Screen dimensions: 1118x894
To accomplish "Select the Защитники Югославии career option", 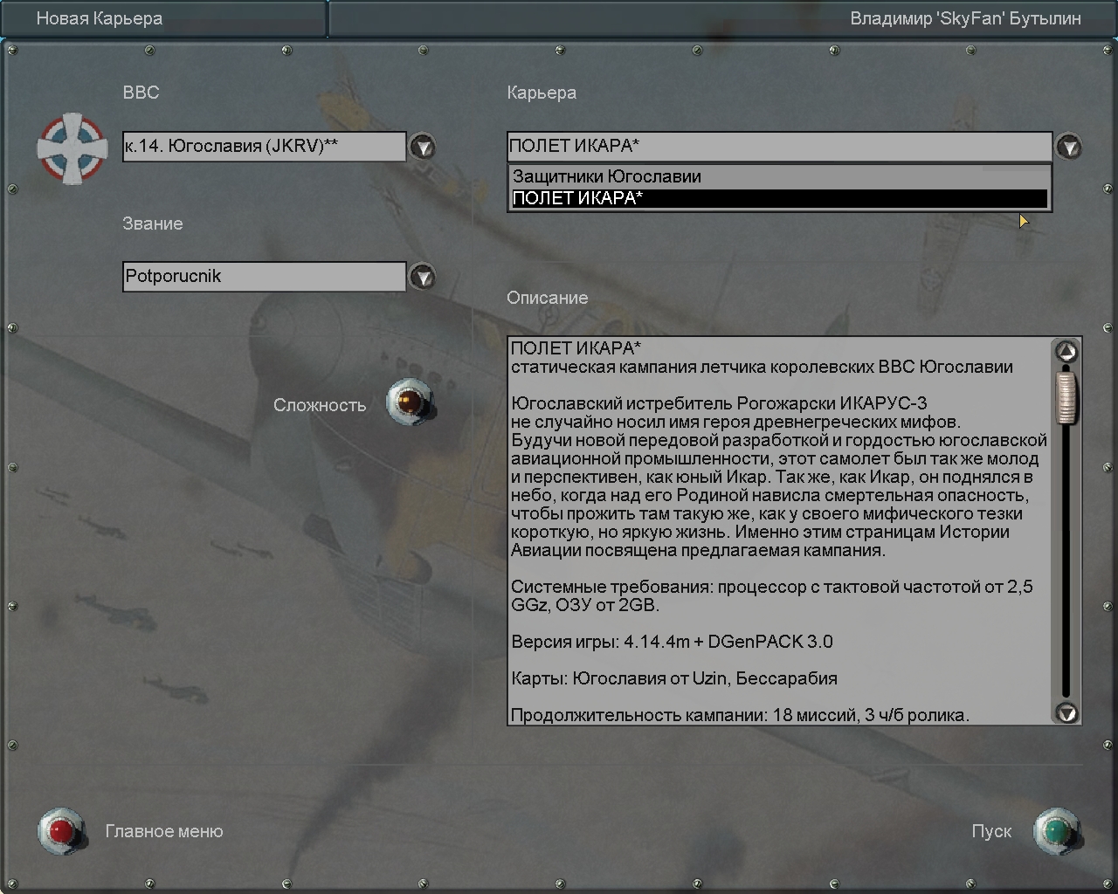I will coord(779,176).
